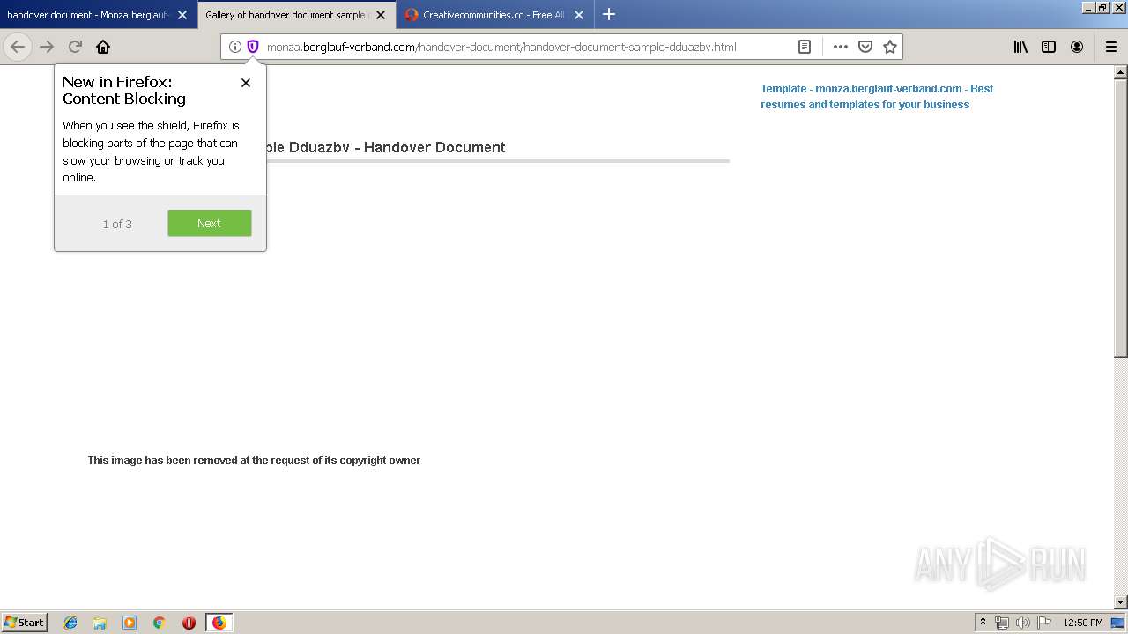Toggle the sidebar view
Screen dimensions: 1128x634
pos(1049,47)
